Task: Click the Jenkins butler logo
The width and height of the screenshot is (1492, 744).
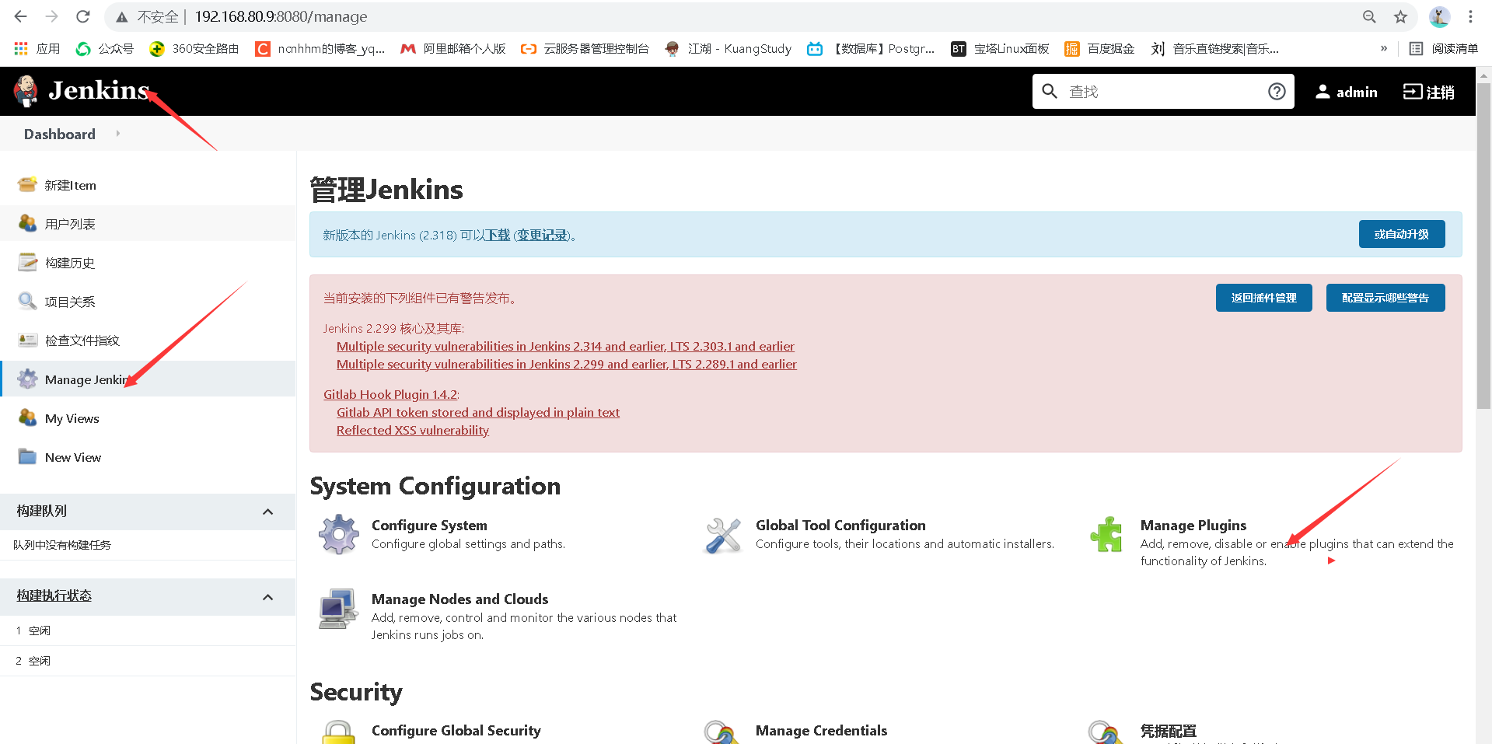Action: (x=25, y=91)
